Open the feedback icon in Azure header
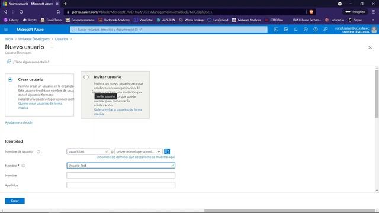The width and height of the screenshot is (379, 213). (325, 30)
